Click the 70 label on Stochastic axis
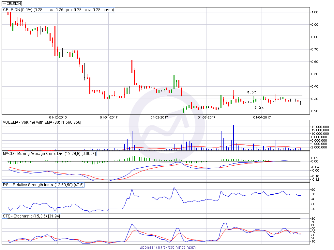This screenshot has height=250, width=334. [313, 222]
